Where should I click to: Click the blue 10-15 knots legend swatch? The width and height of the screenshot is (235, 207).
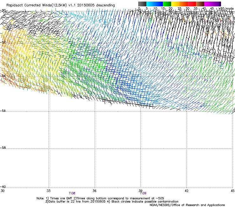[x=159, y=4]
